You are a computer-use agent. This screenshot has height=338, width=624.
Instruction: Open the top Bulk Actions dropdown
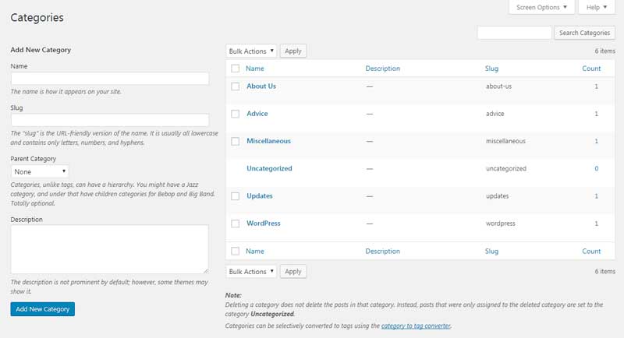(251, 51)
